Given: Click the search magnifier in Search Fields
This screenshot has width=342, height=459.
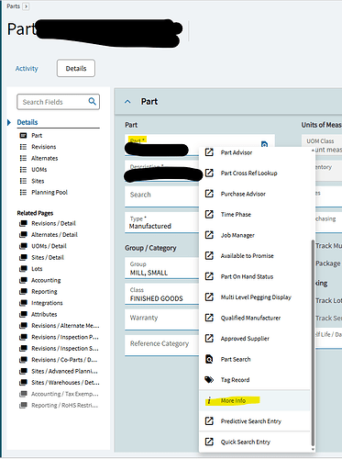Looking at the screenshot, I should pyautogui.click(x=92, y=101).
